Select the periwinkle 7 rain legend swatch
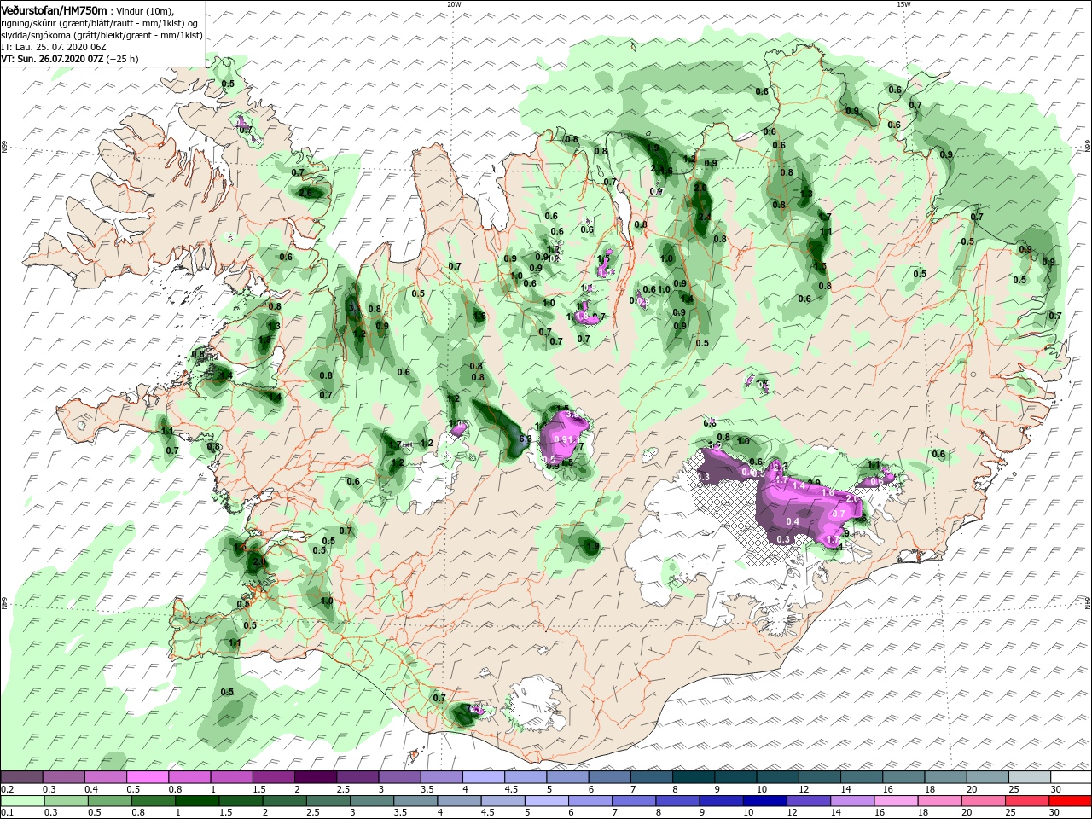The image size is (1092, 819). (633, 801)
